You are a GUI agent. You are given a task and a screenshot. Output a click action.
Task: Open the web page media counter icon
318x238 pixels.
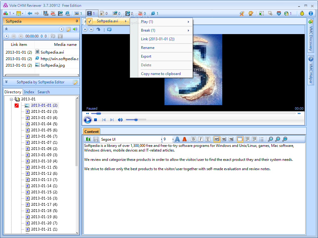click(153, 13)
